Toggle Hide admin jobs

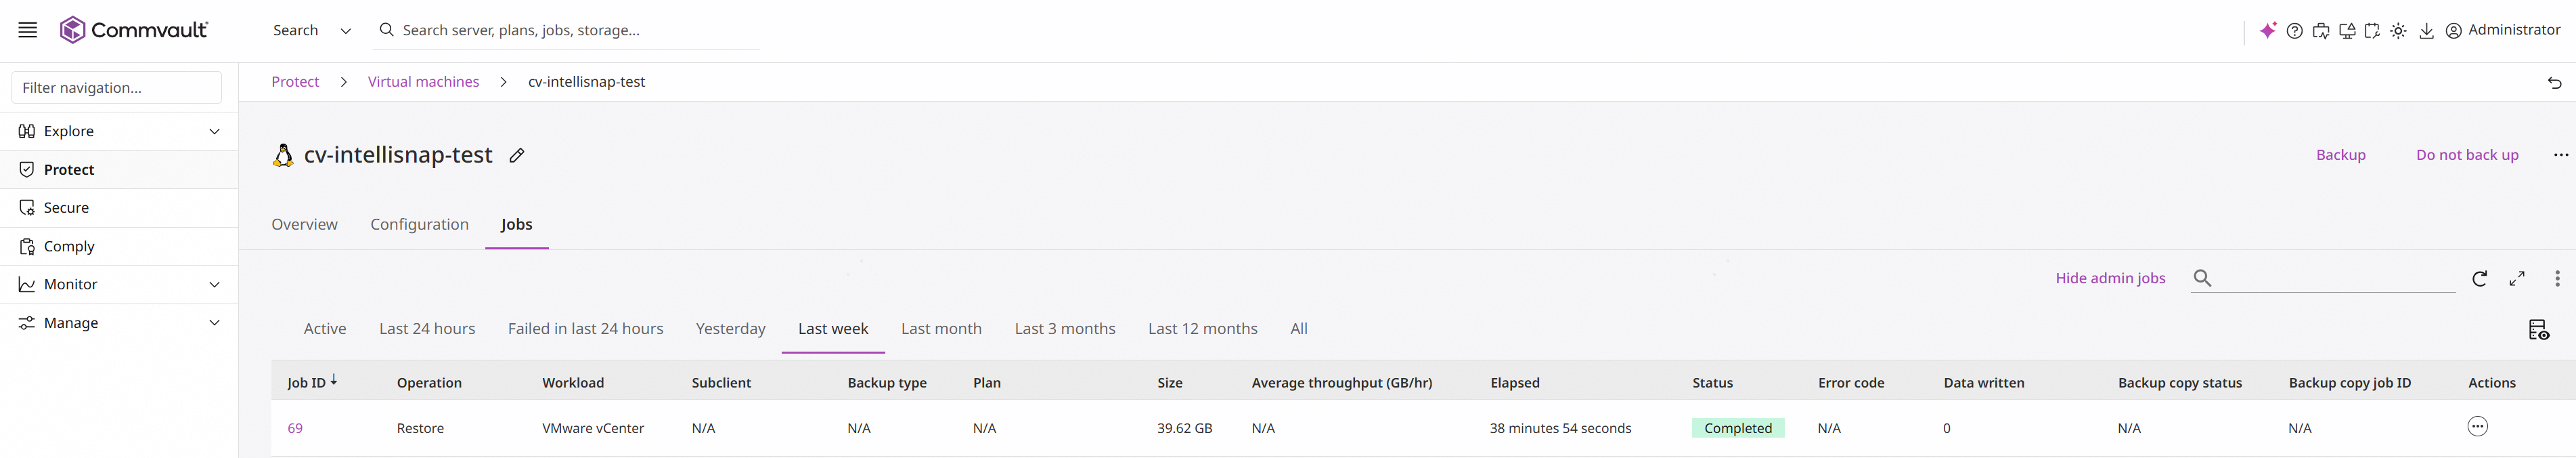(x=2110, y=278)
